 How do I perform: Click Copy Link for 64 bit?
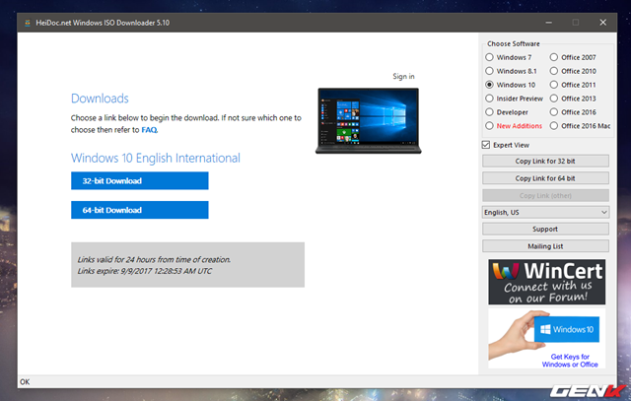point(545,178)
